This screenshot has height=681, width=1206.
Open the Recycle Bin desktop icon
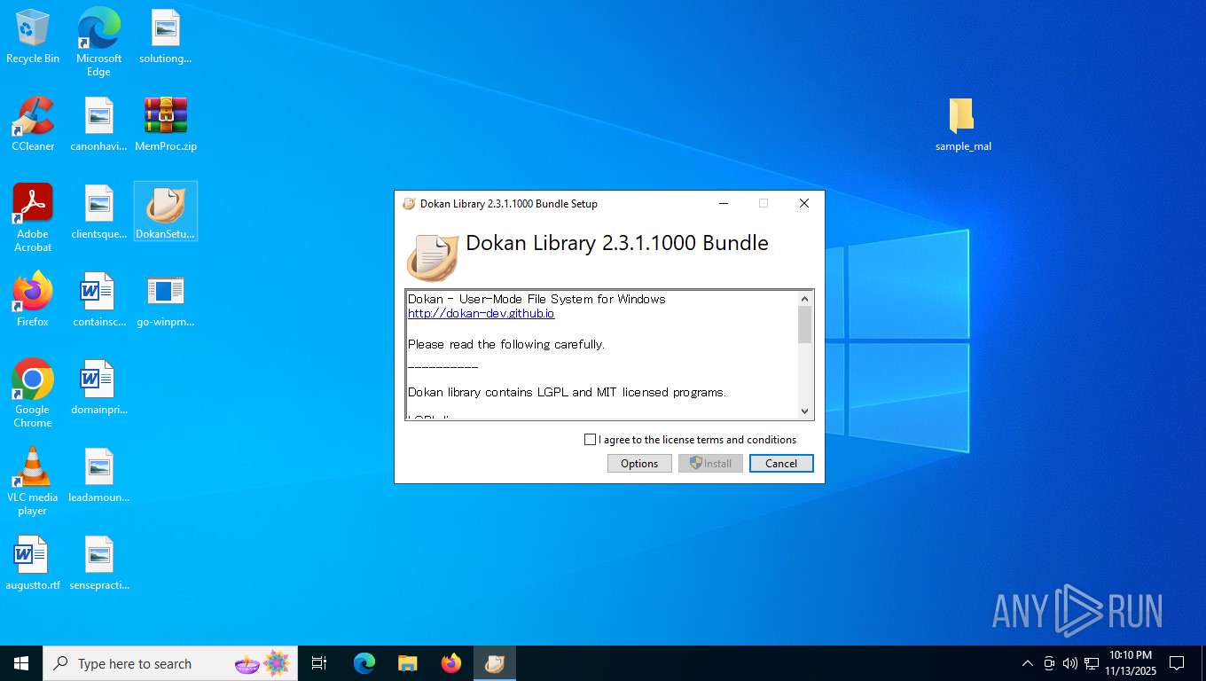[x=33, y=37]
